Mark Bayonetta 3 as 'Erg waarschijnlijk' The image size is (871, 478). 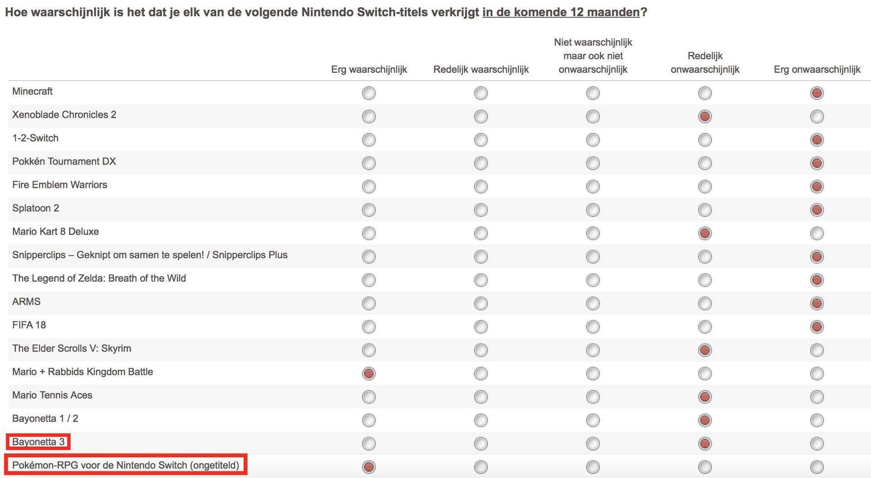pos(369,444)
